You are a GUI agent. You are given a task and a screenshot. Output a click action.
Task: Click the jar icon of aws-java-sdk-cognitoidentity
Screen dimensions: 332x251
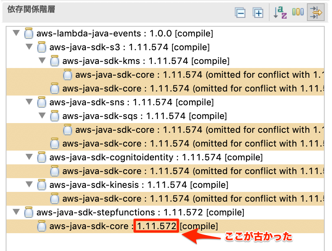point(41,157)
